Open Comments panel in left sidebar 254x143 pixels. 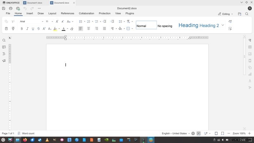pyautogui.click(x=4, y=47)
